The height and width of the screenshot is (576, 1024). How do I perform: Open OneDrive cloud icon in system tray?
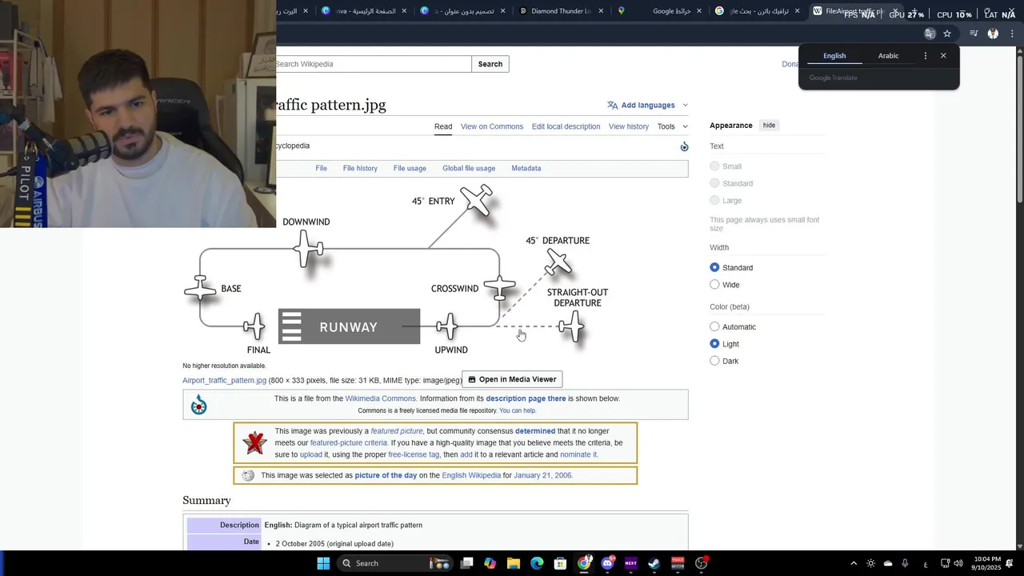[x=888, y=563]
